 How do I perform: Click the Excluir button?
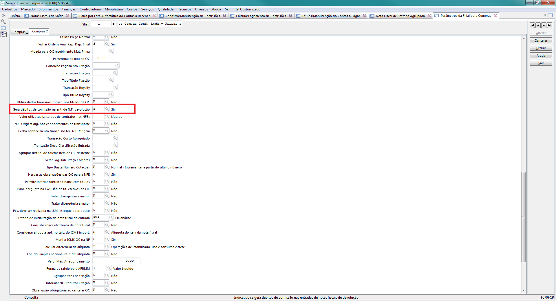[541, 48]
